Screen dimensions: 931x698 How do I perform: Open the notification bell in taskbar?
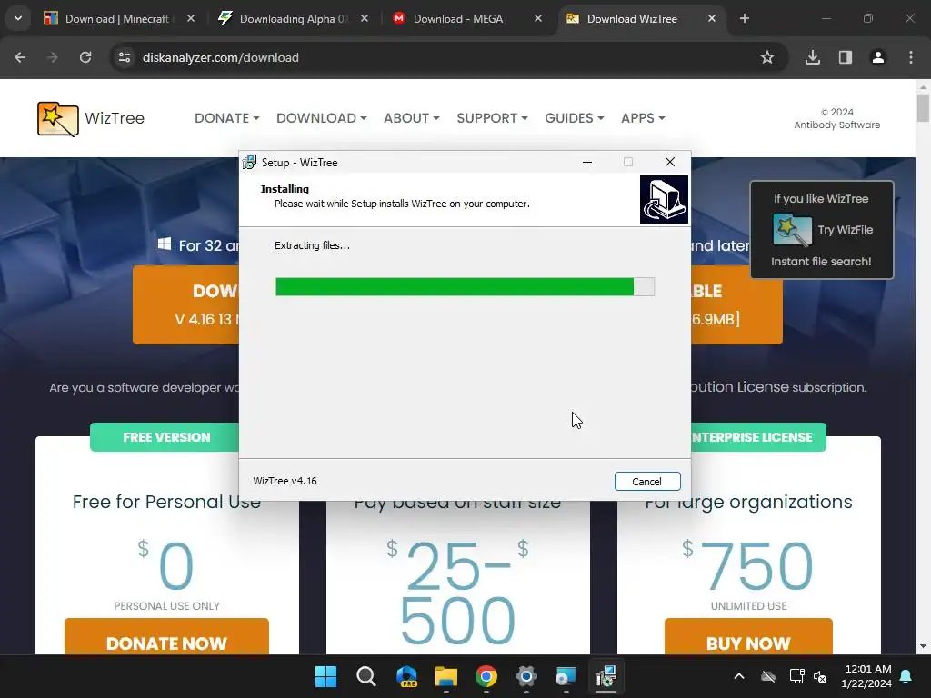(906, 676)
